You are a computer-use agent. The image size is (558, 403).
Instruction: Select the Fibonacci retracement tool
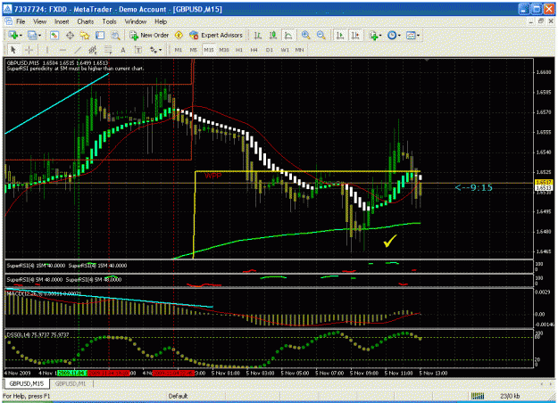pyautogui.click(x=108, y=50)
